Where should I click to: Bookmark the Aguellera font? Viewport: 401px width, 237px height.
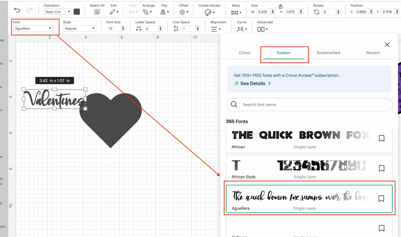[x=381, y=199]
